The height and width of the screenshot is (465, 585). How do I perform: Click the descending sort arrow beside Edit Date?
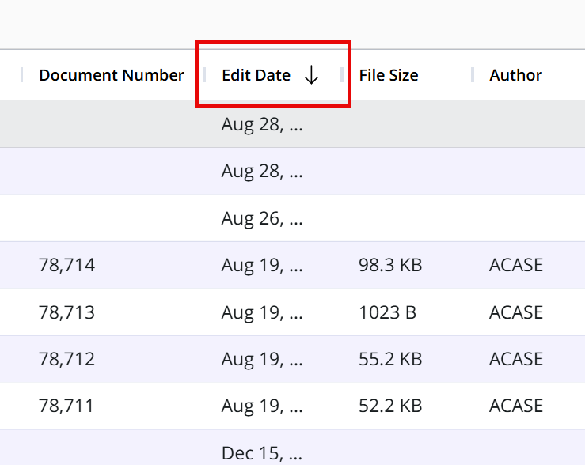point(311,75)
